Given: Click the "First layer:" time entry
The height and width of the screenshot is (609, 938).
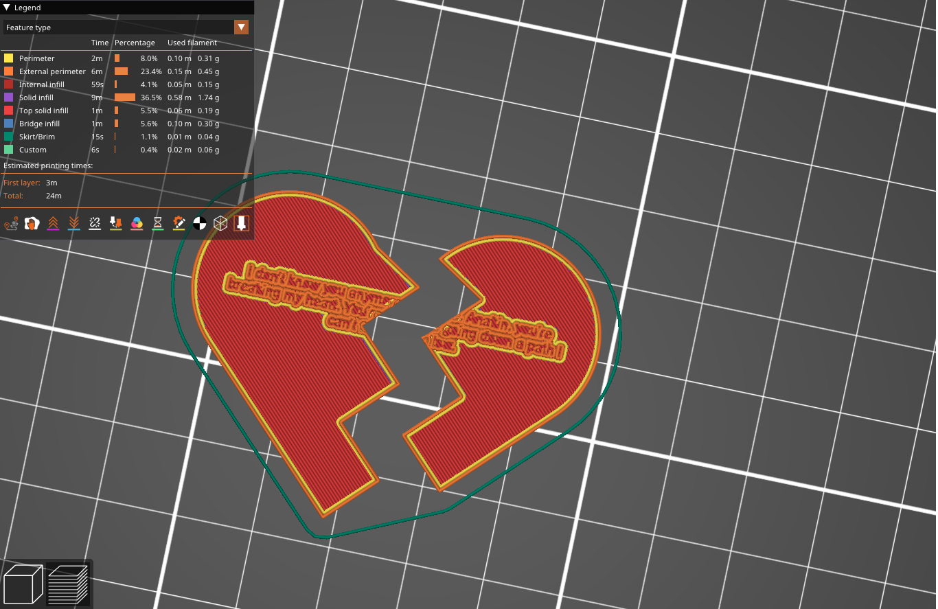Looking at the screenshot, I should point(31,183).
